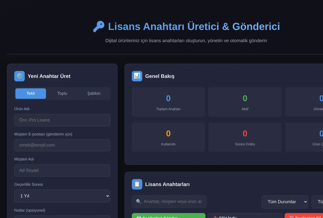Open the Tüm Durumlar filter dropdown

285,202
